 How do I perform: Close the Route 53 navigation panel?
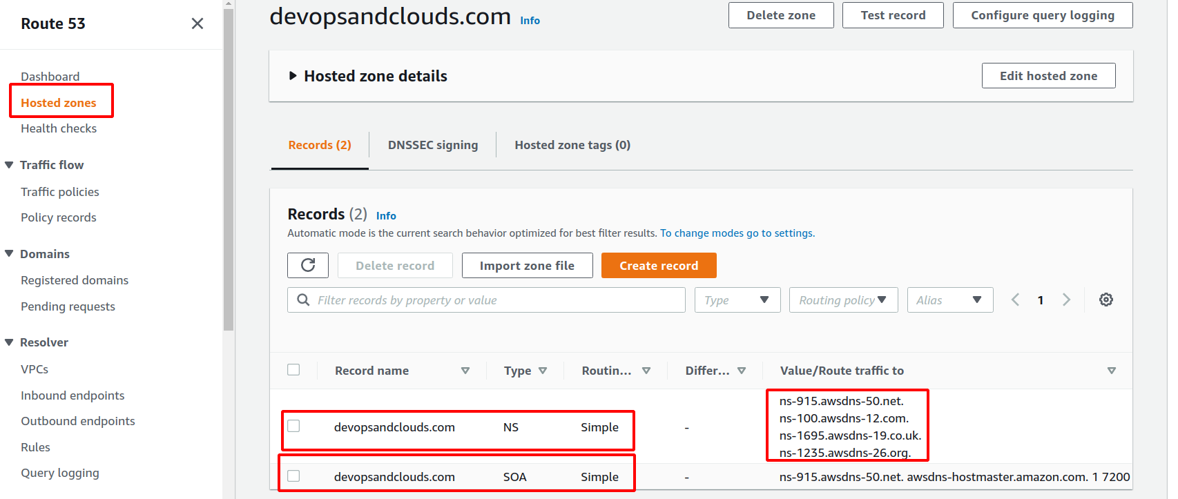click(197, 23)
